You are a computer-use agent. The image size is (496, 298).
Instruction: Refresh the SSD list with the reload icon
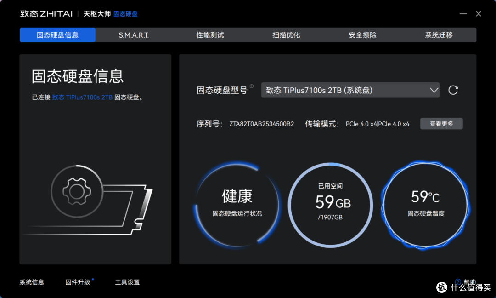pos(453,90)
